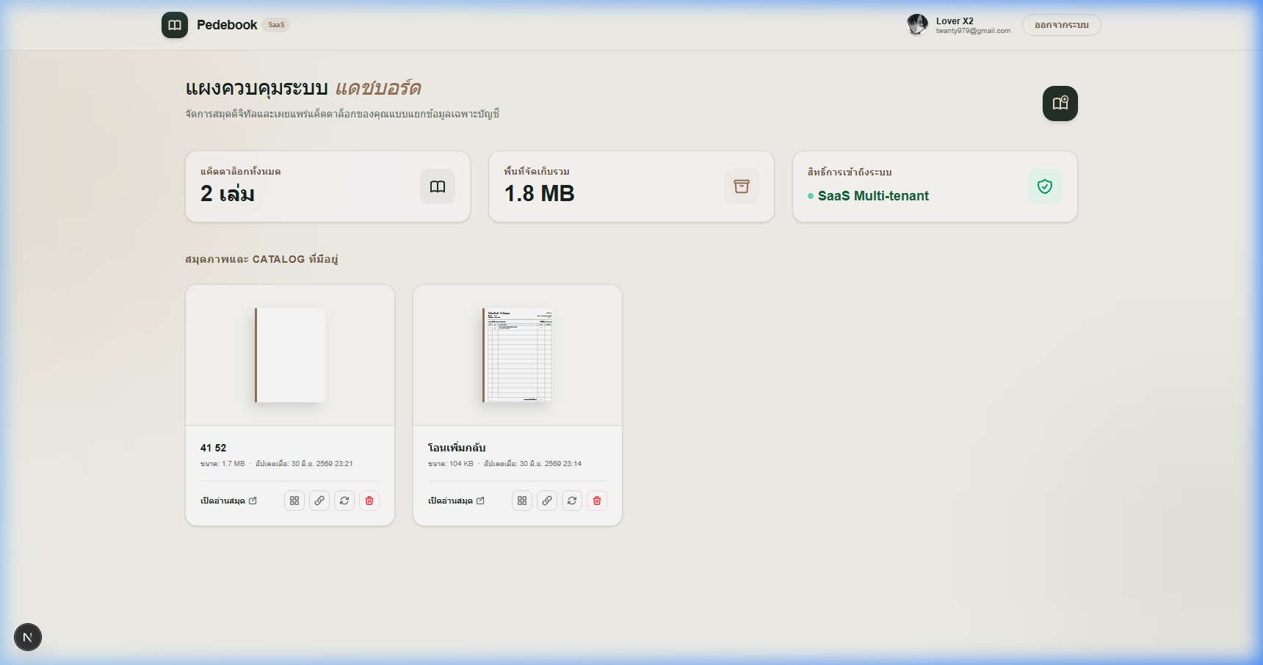The image size is (1263, 665).
Task: Refresh icon on 41 52 card
Action: [x=344, y=501]
